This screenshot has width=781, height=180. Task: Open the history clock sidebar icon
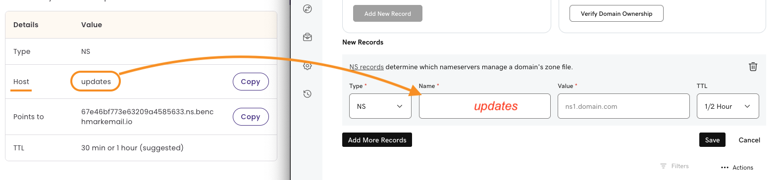point(308,93)
